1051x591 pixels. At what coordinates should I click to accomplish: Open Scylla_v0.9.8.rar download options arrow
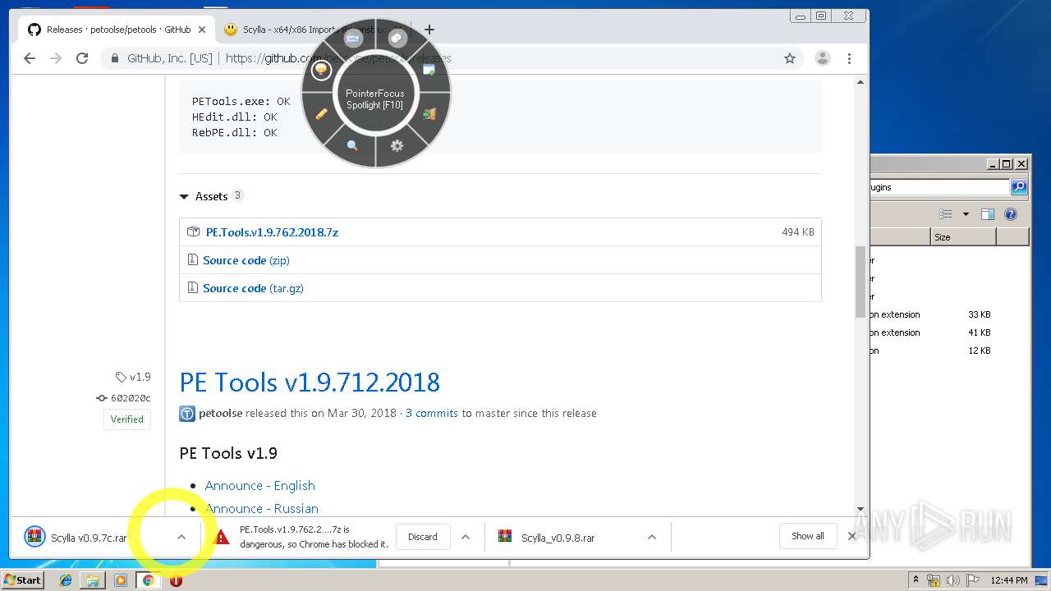pyautogui.click(x=652, y=537)
